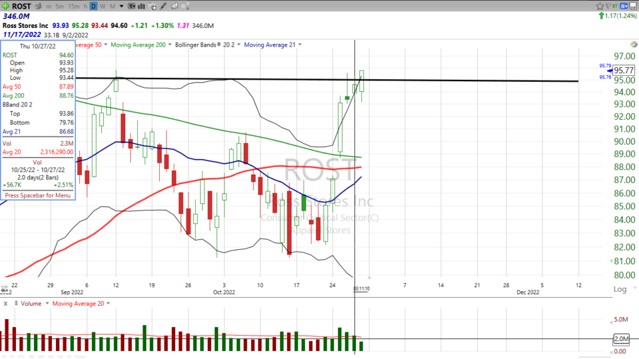Click the 1.17(1.24%) change value
The height and width of the screenshot is (359, 639).
coord(620,16)
